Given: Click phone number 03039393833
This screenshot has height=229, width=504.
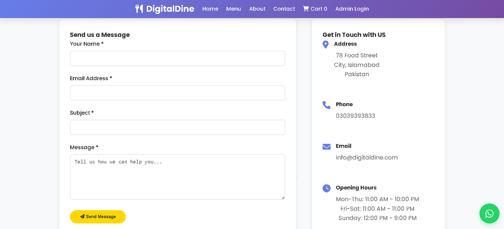Looking at the screenshot, I should [356, 116].
